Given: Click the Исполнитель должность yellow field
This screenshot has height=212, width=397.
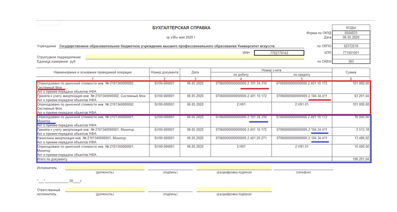Looking at the screenshot, I should [104, 168].
